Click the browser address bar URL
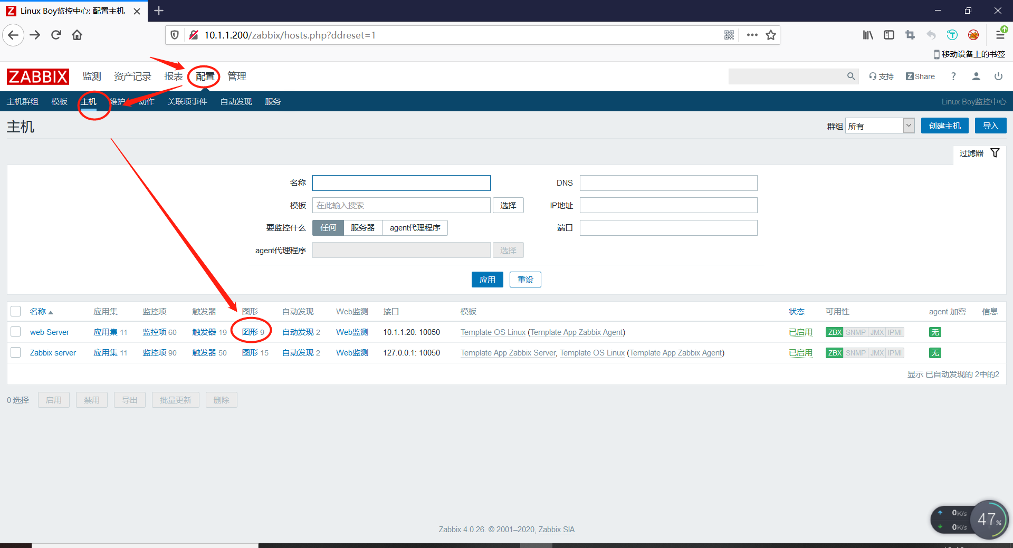 [290, 35]
